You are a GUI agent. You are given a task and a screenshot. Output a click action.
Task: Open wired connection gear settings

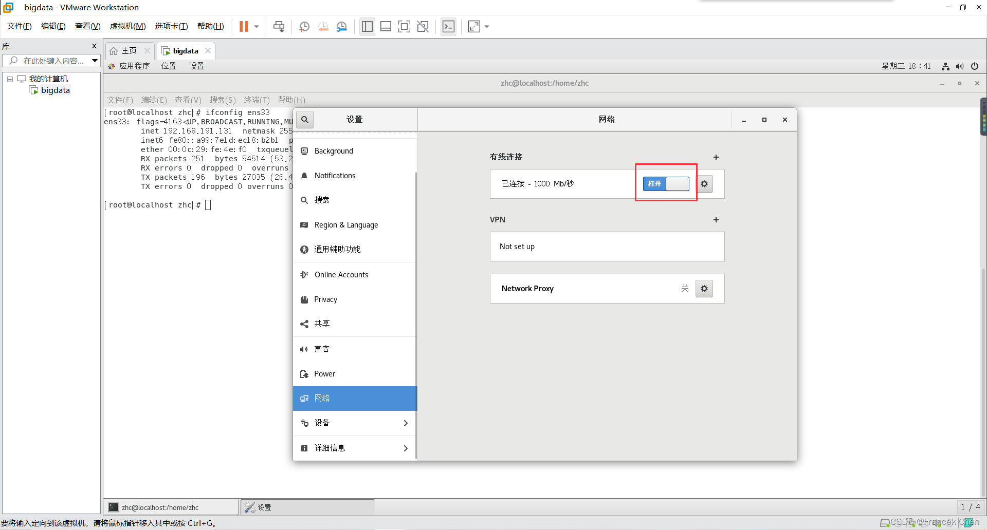pyautogui.click(x=704, y=184)
